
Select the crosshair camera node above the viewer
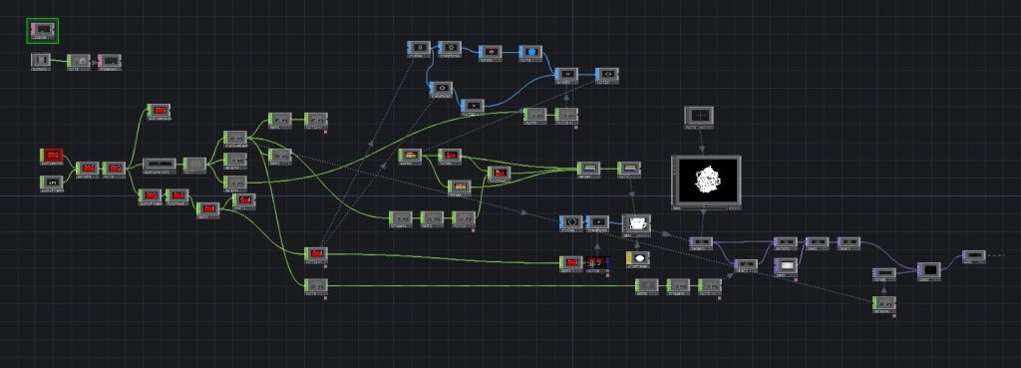pyautogui.click(x=699, y=117)
